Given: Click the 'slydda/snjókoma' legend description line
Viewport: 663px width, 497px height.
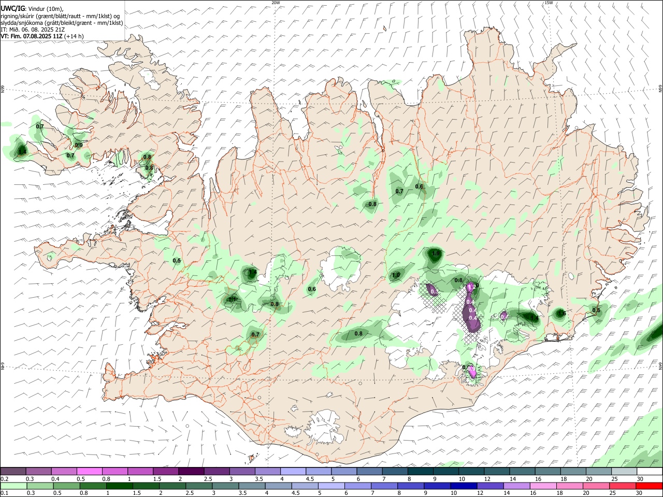Looking at the screenshot, I should (62, 23).
